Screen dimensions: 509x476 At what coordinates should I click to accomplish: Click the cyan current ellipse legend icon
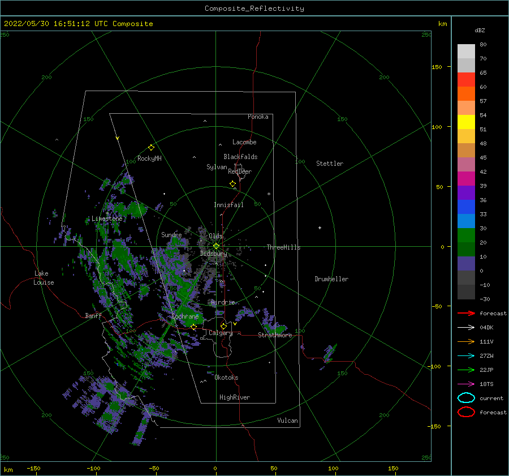[x=466, y=398]
